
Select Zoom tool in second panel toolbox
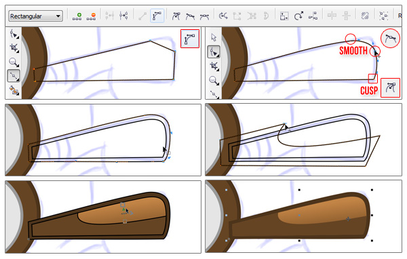[214, 80]
